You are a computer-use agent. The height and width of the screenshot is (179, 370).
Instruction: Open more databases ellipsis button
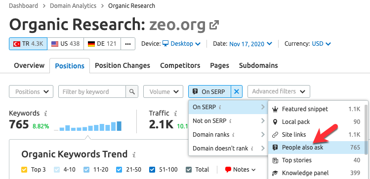click(x=128, y=44)
